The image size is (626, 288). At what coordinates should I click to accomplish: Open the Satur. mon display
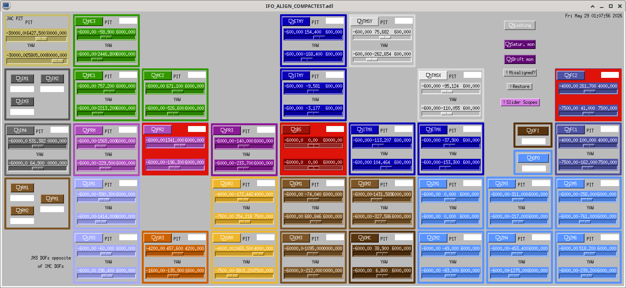[520, 44]
